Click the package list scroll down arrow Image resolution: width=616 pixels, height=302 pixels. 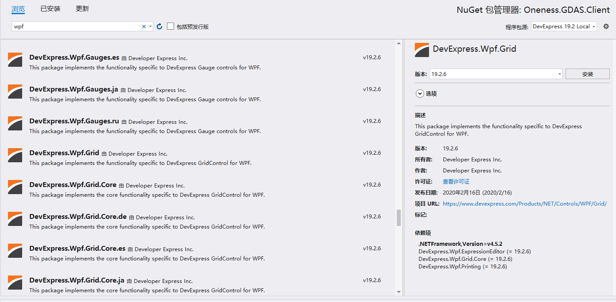click(399, 292)
